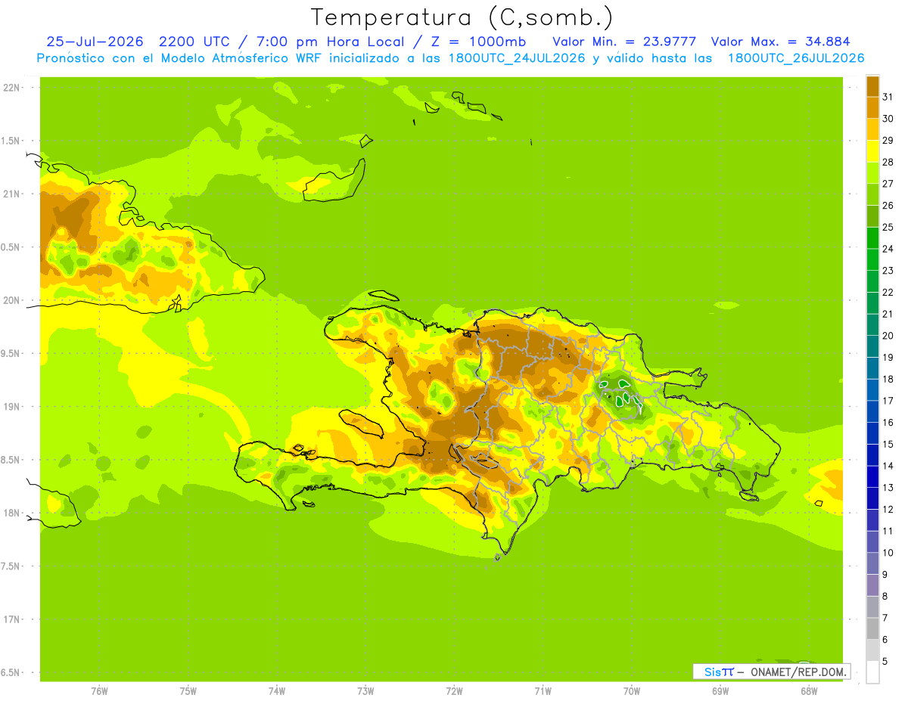
Task: Click the purple legend swatch between 8 and 9
Action: (872, 585)
